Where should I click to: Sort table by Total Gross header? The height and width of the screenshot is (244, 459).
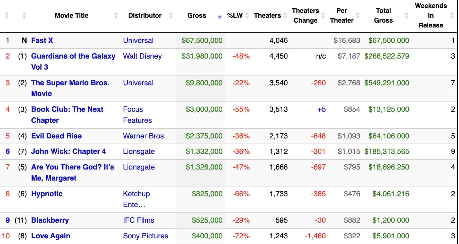click(x=384, y=16)
